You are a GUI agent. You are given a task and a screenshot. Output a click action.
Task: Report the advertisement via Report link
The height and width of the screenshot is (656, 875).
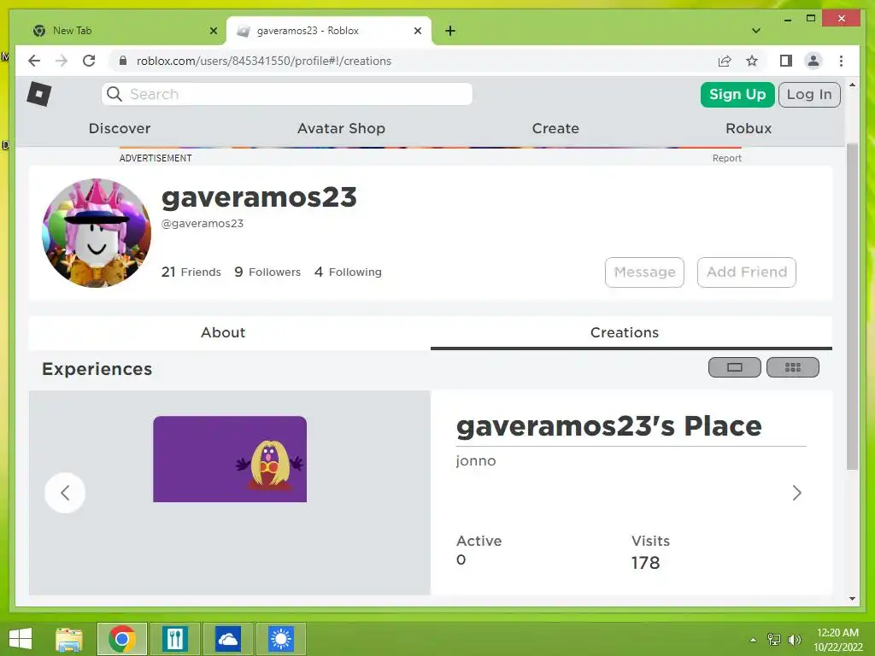click(x=726, y=158)
